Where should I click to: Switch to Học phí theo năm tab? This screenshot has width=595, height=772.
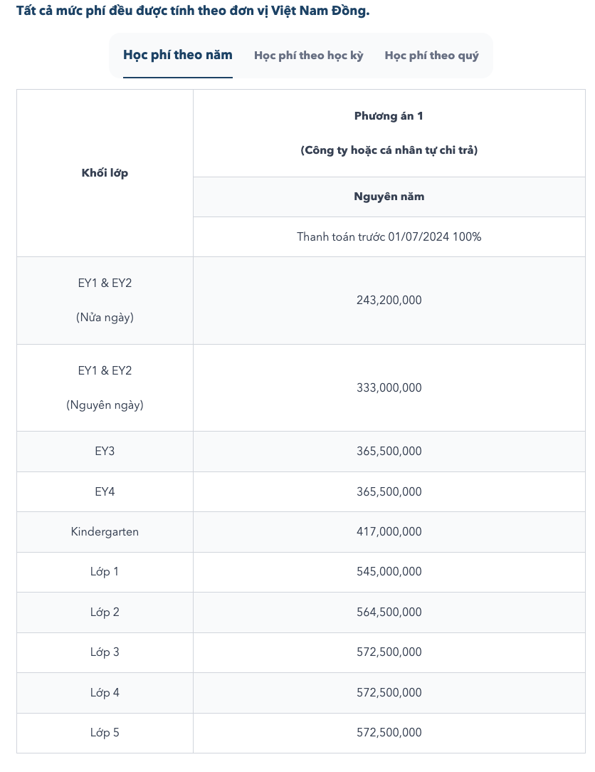click(x=178, y=55)
